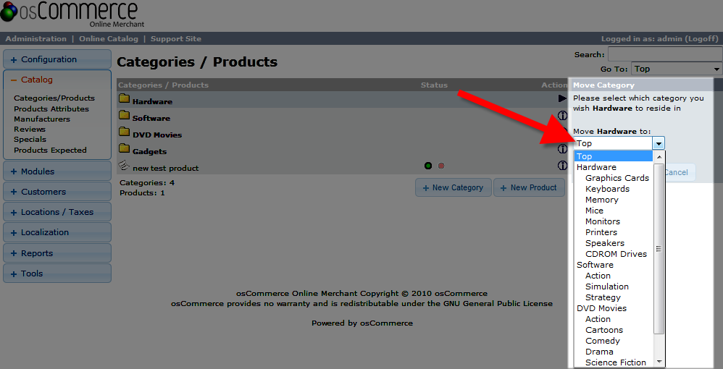Click the Gadgets category folder icon
This screenshot has width=723, height=369.
[x=124, y=149]
